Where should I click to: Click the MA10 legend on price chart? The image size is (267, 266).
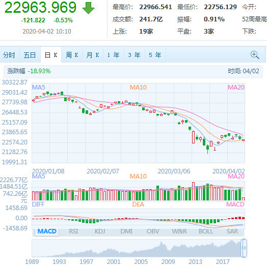tap(138, 87)
